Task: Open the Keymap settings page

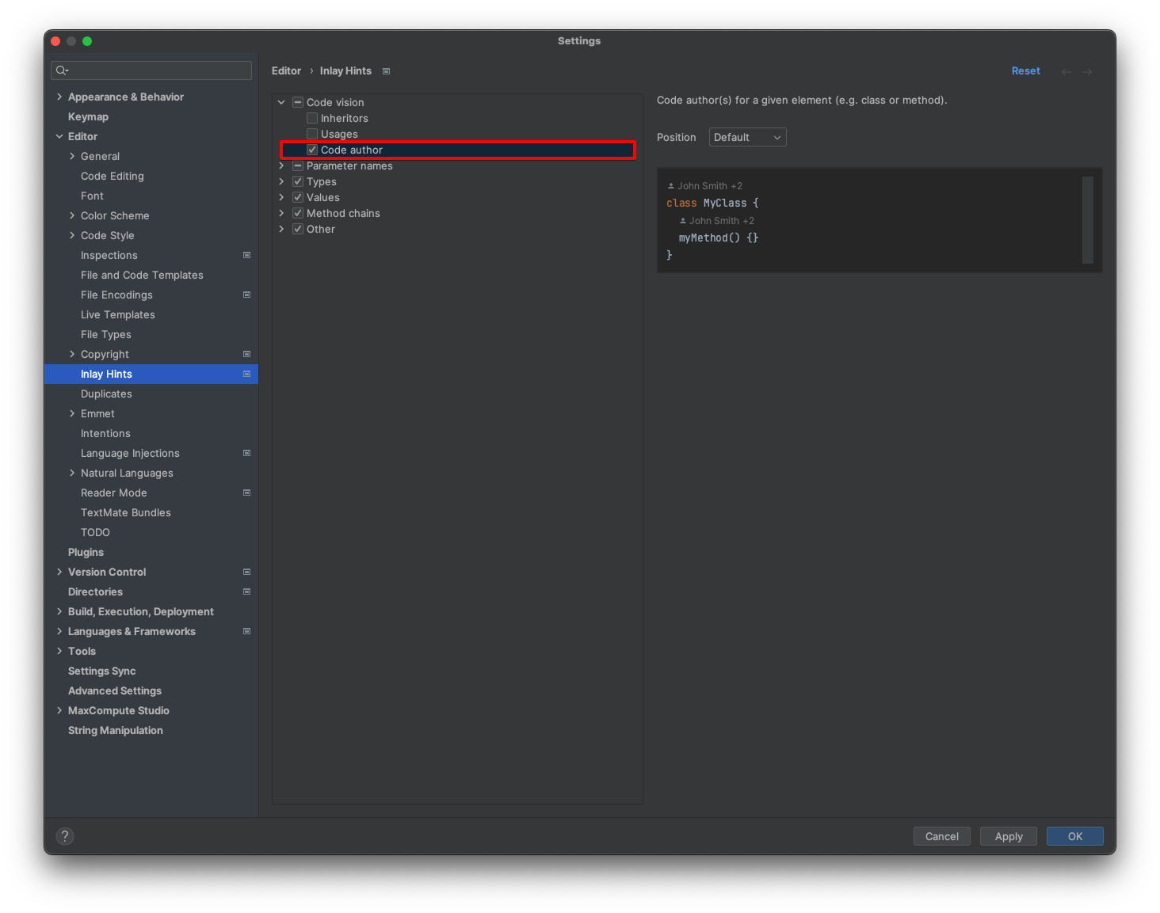Action: click(88, 116)
